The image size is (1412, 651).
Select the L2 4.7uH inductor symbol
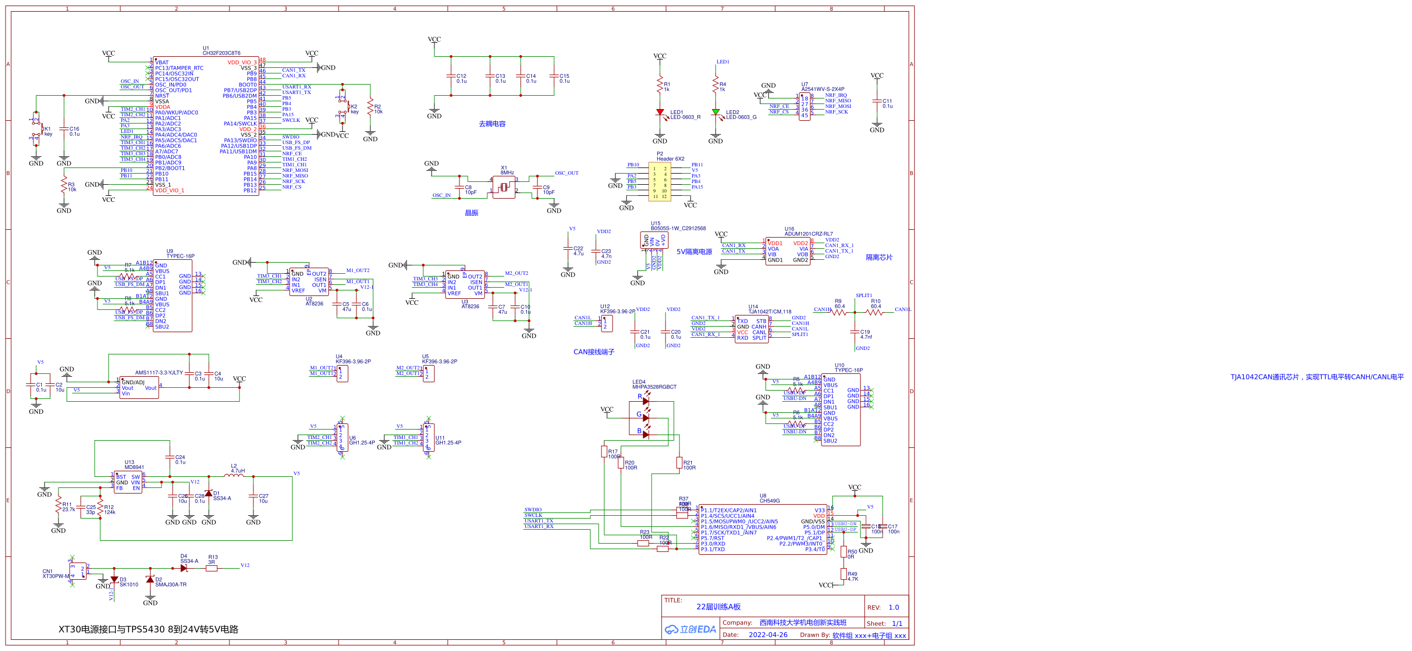pos(234,476)
